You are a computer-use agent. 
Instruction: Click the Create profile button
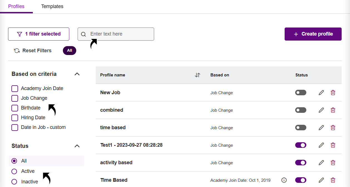tap(313, 34)
